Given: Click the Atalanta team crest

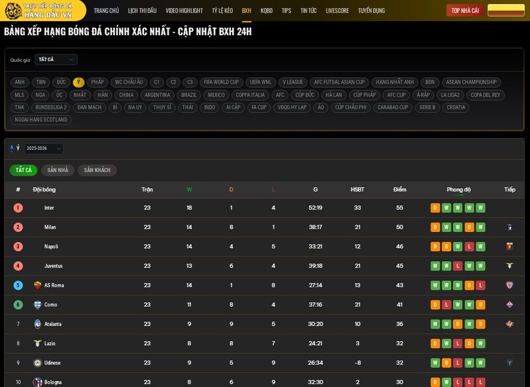Looking at the screenshot, I should pos(37,324).
